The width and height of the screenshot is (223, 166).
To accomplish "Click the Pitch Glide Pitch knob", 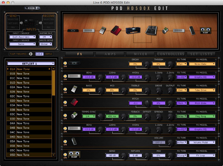I will pyautogui.click(x=147, y=103).
